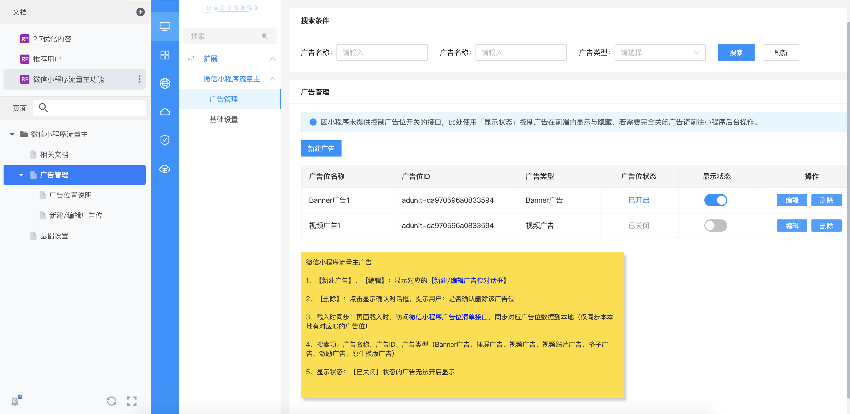The height and width of the screenshot is (414, 850).
Task: Click the monitor icon in blue sidebar
Action: 165,26
